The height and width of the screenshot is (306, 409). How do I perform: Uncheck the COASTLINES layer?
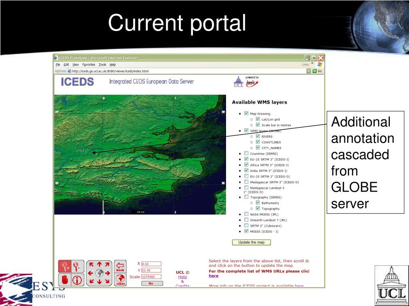(258, 142)
